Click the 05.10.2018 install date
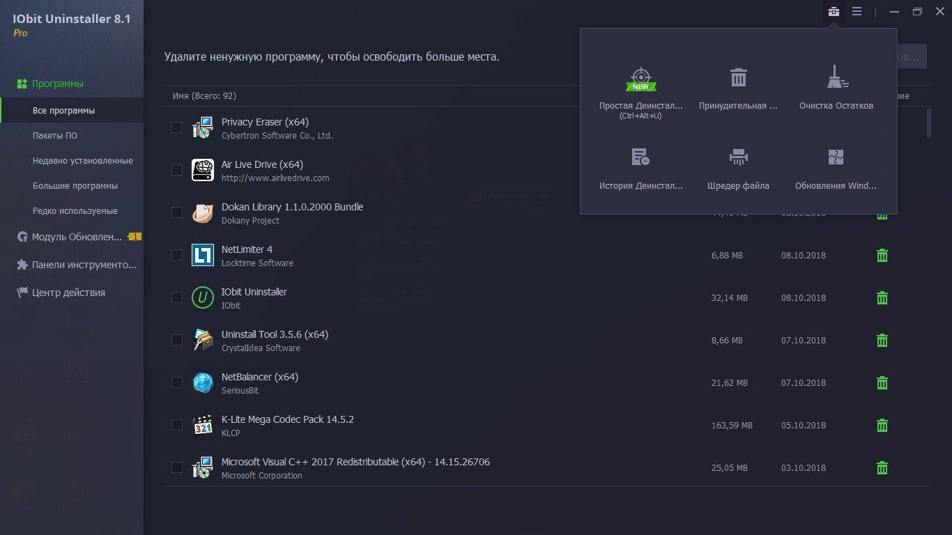Viewport: 952px width, 535px height. 804,426
